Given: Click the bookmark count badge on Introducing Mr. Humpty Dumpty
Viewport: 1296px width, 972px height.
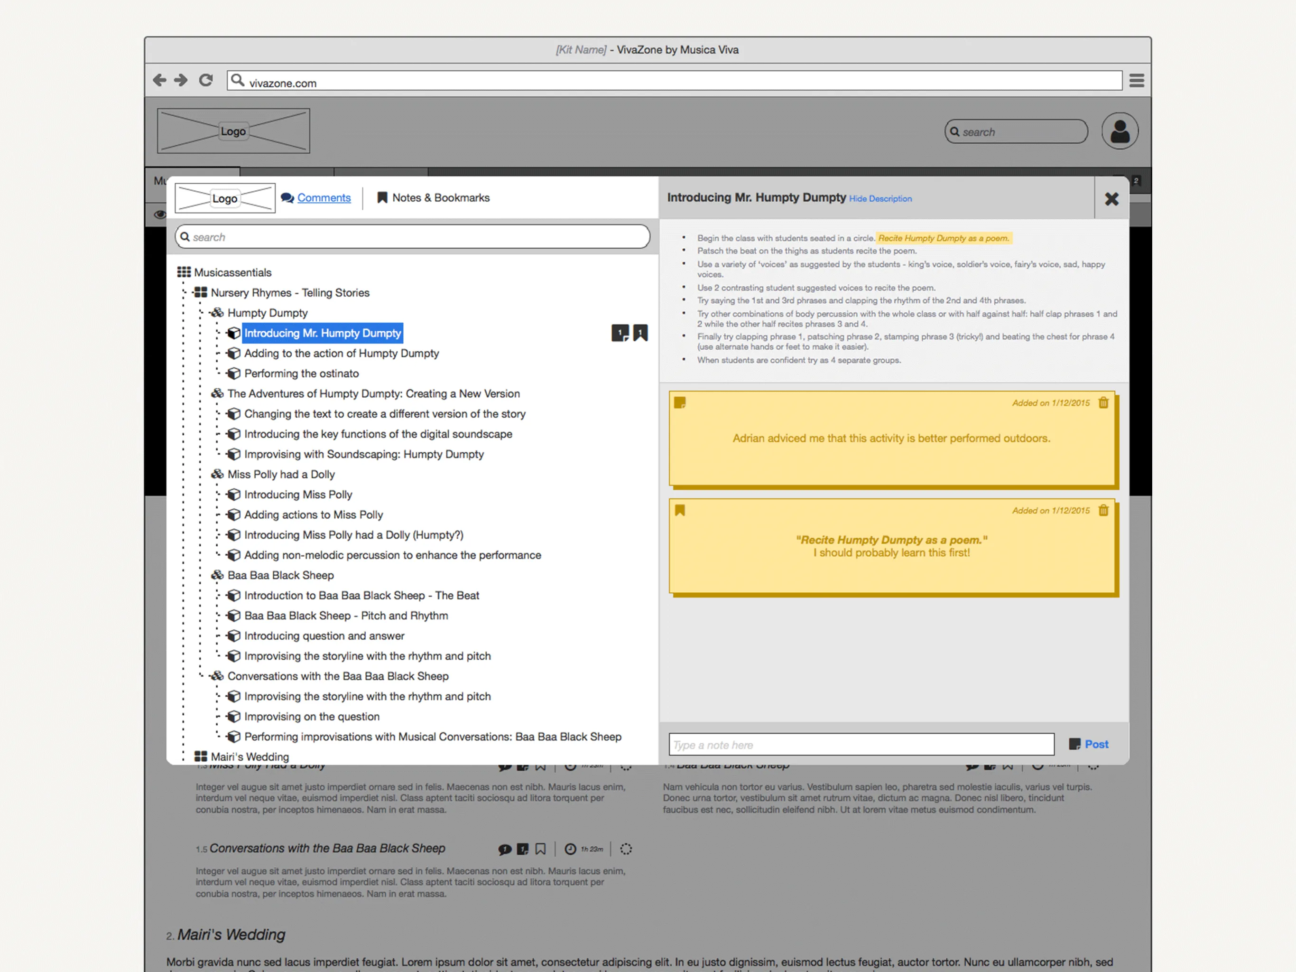Looking at the screenshot, I should 640,333.
